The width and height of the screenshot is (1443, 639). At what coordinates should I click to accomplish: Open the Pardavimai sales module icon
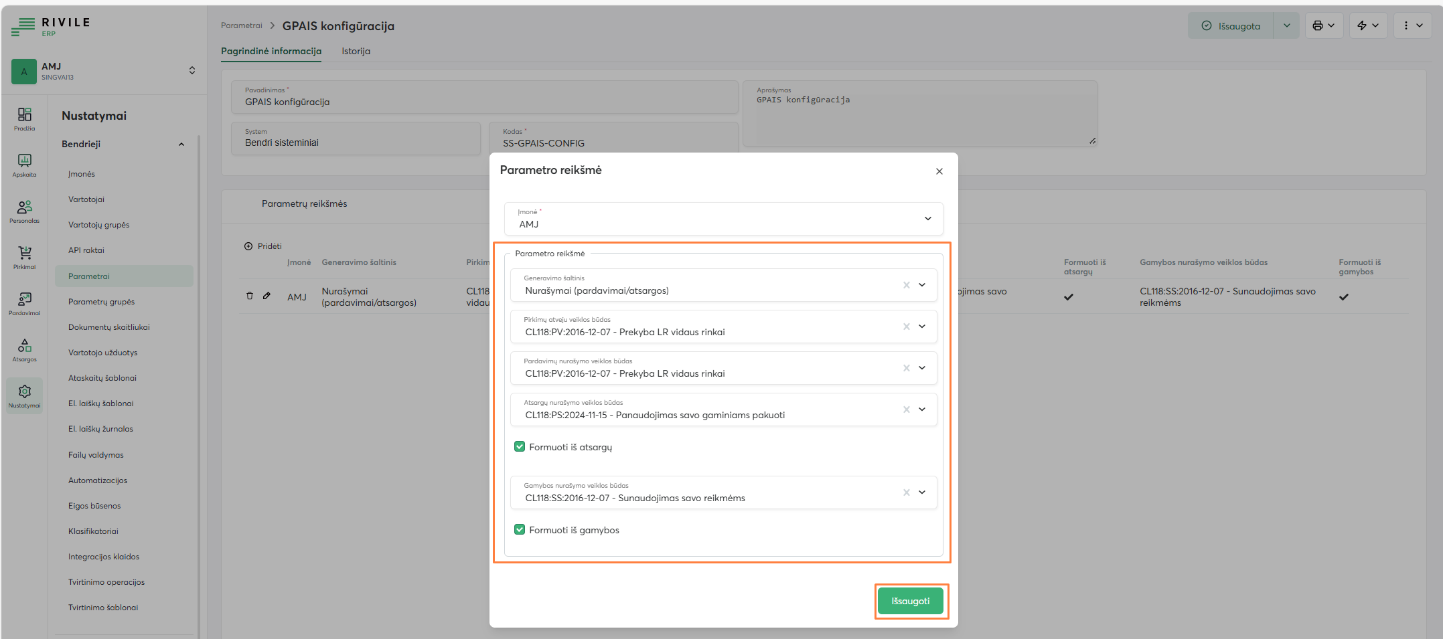(x=25, y=303)
